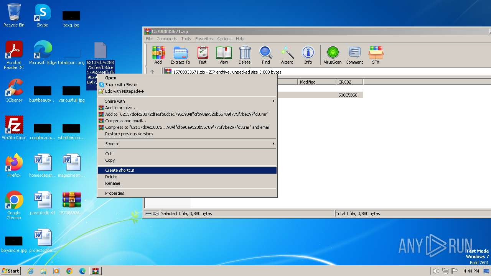Click the SFX toolbar icon
Image resolution: width=491 pixels, height=276 pixels.
[376, 55]
